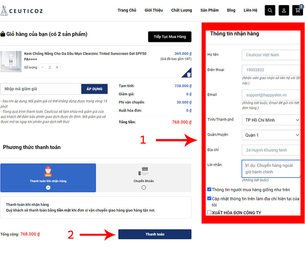Enable the XUẤT HÓA ĐƠN CÔNG TY checkbox

pyautogui.click(x=209, y=213)
